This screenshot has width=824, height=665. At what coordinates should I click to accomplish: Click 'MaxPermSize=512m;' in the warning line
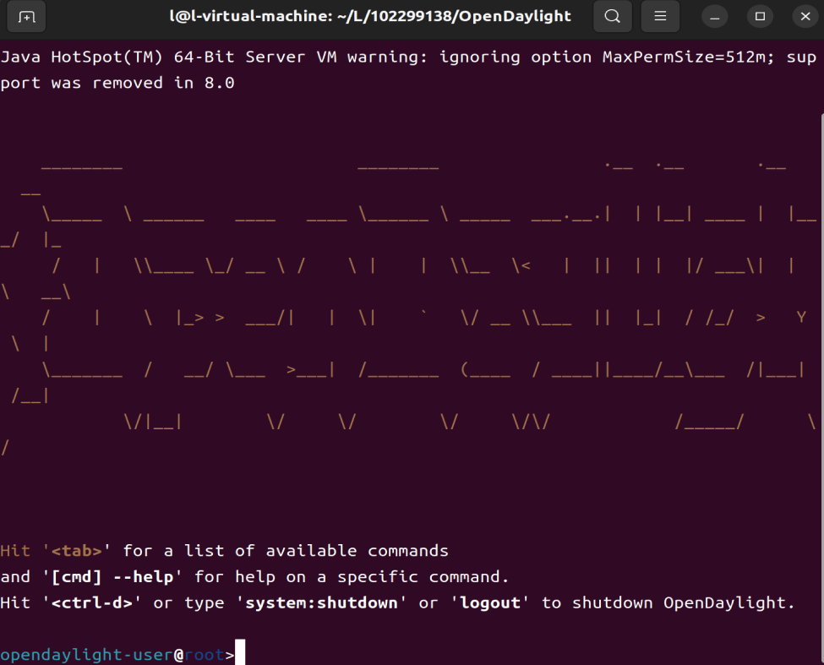tap(689, 57)
